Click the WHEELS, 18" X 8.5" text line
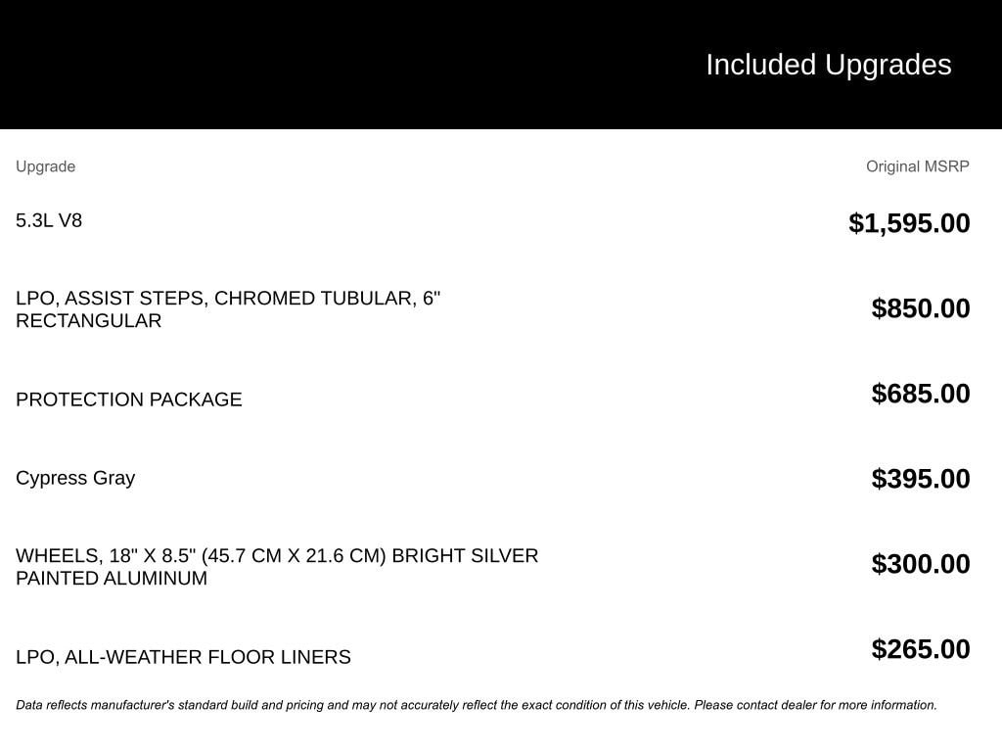The height and width of the screenshot is (752, 1002). pos(277,556)
